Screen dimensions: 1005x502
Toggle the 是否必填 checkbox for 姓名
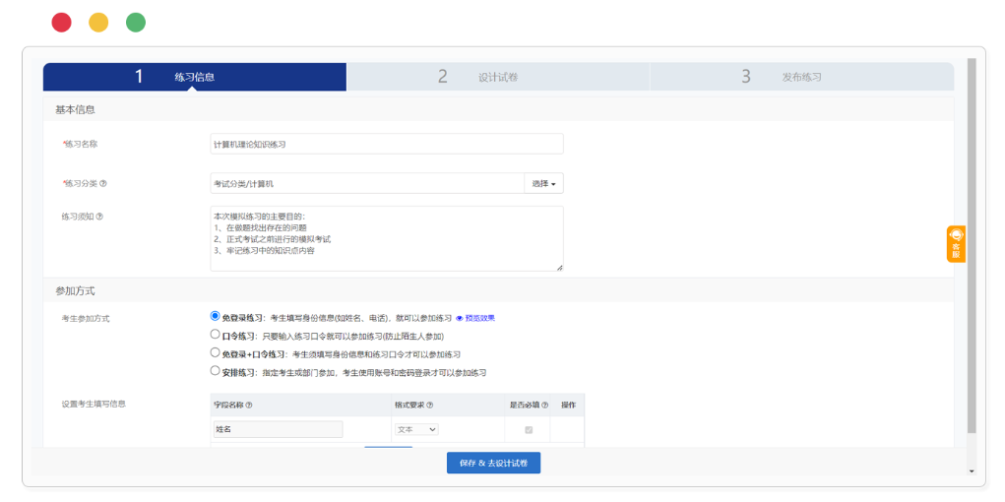[x=529, y=429]
